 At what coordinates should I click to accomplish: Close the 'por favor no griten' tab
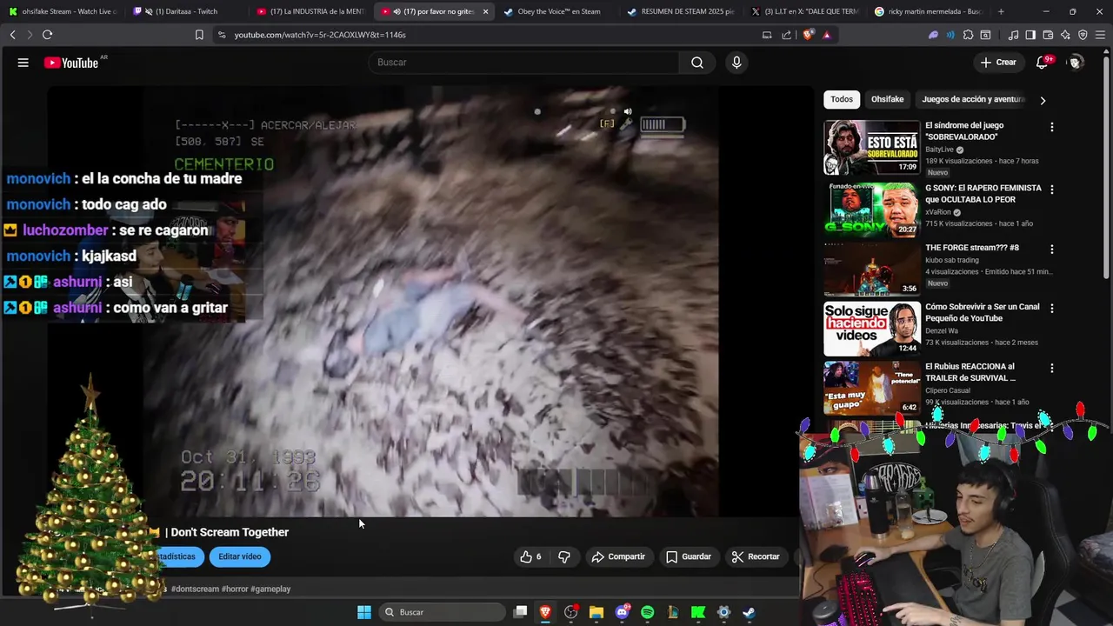485,11
